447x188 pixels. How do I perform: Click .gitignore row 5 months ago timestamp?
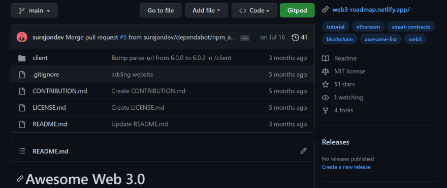coord(288,75)
